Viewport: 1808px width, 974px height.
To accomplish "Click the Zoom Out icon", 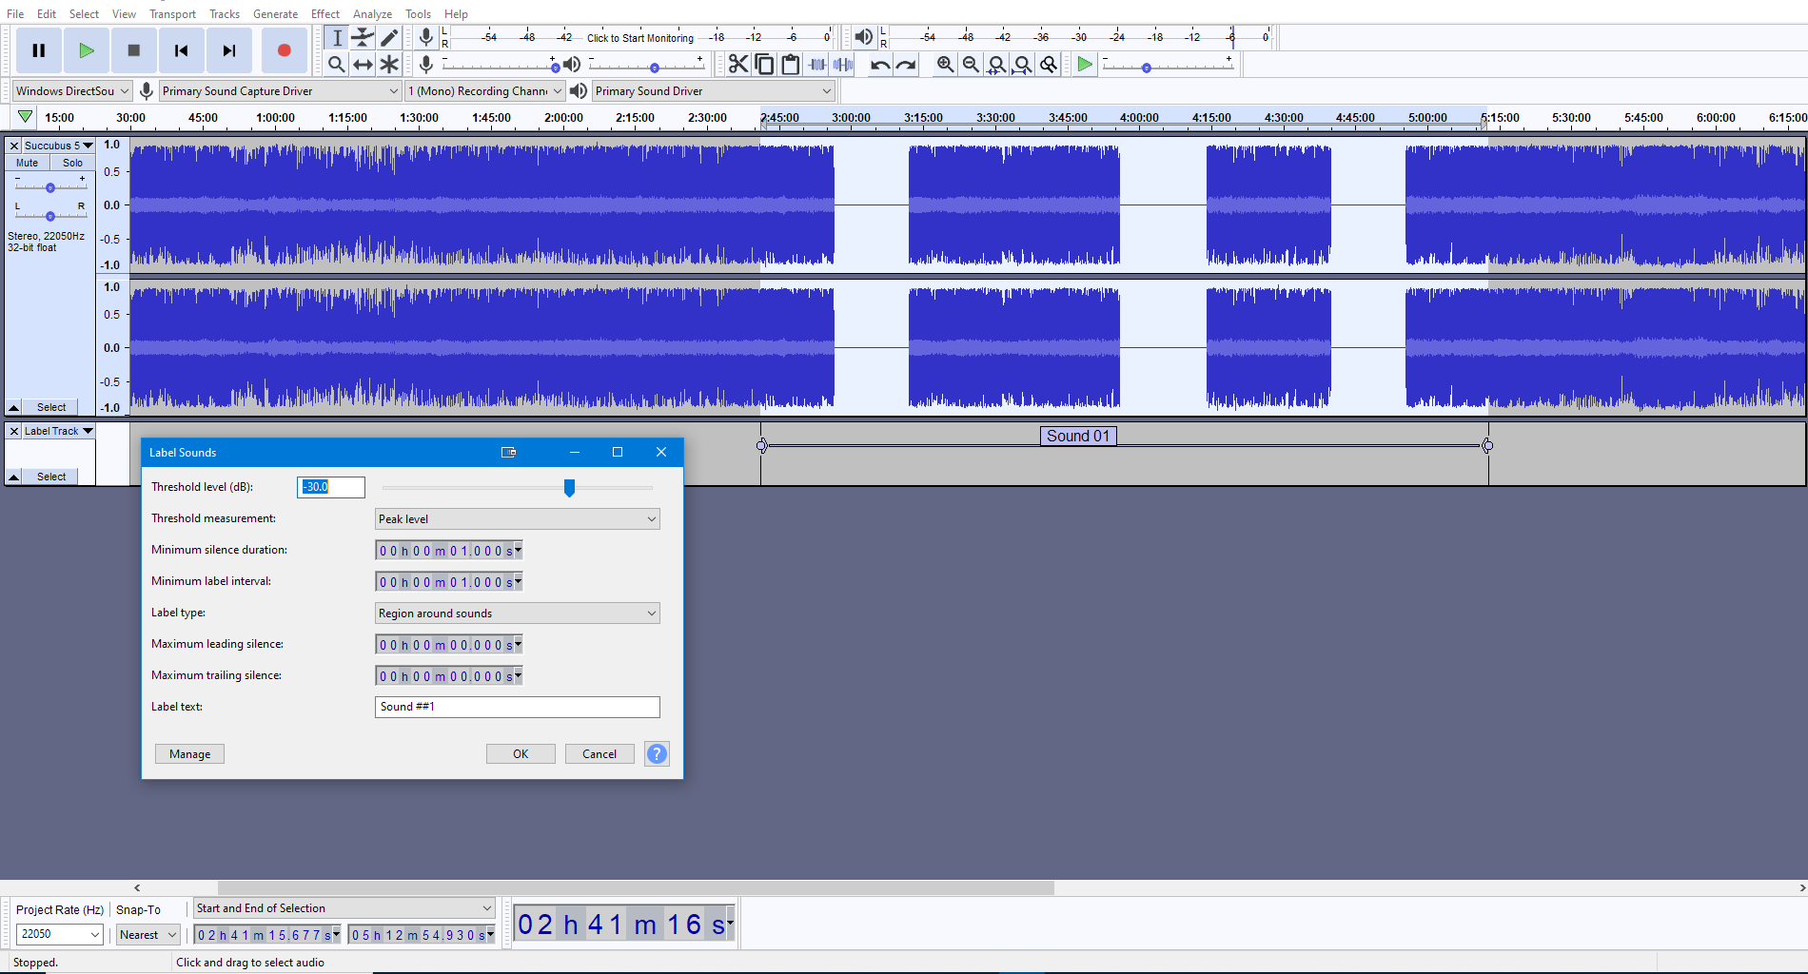I will point(971,64).
